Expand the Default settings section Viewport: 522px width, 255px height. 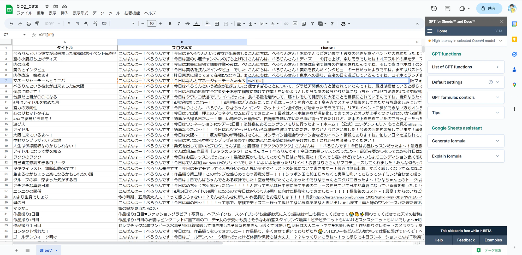[x=466, y=82]
